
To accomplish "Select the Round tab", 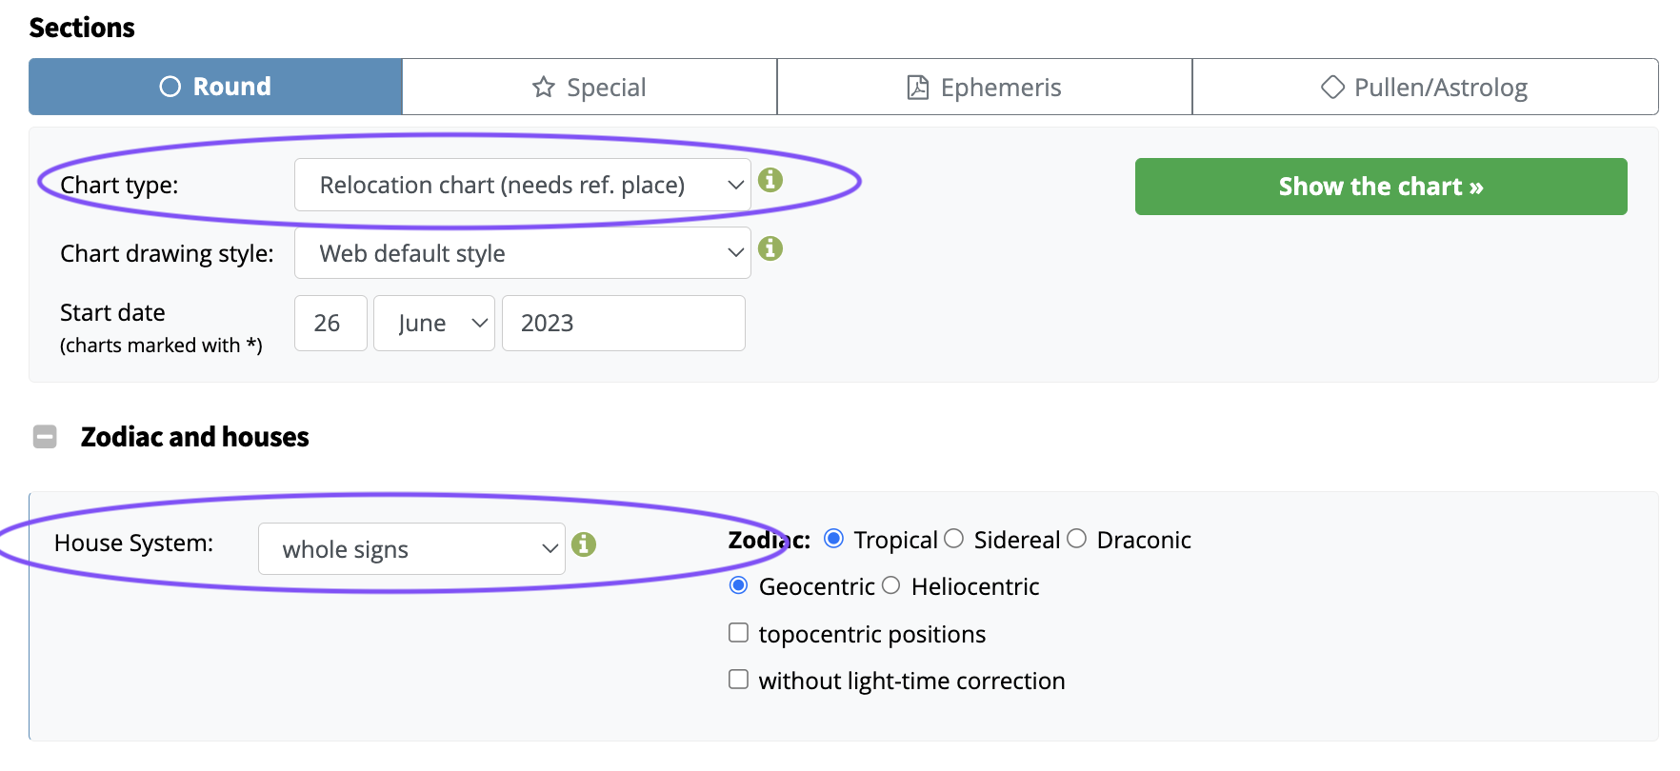I will coord(215,87).
